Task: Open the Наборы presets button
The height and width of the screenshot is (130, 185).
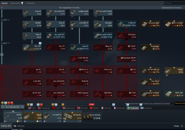Action: (19, 126)
